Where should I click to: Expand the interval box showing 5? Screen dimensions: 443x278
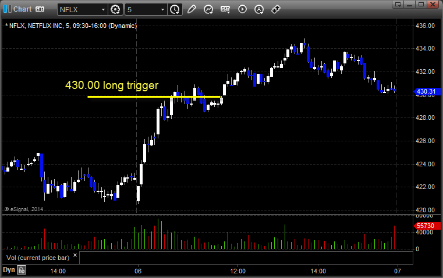coord(162,9)
